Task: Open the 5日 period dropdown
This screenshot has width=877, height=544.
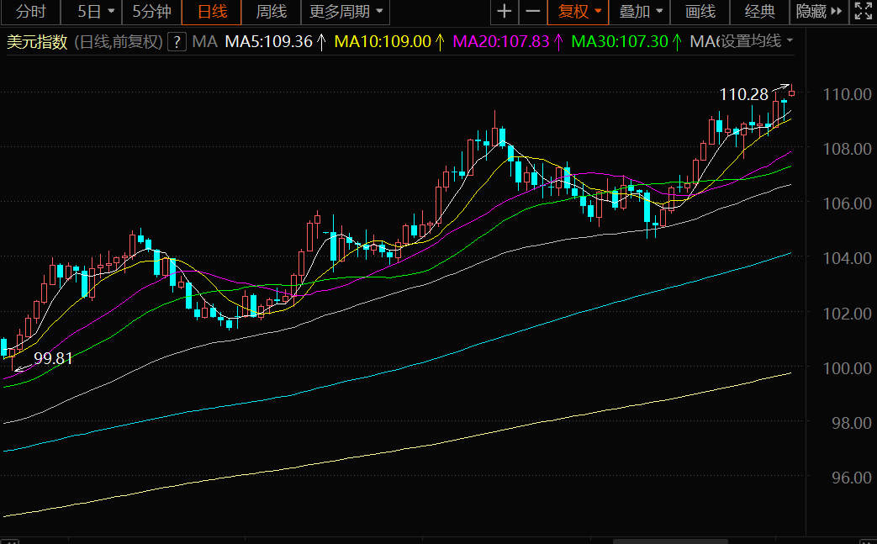Action: [95, 12]
